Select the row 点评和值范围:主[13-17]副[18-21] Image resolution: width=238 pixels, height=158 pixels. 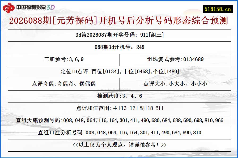(x=120, y=109)
